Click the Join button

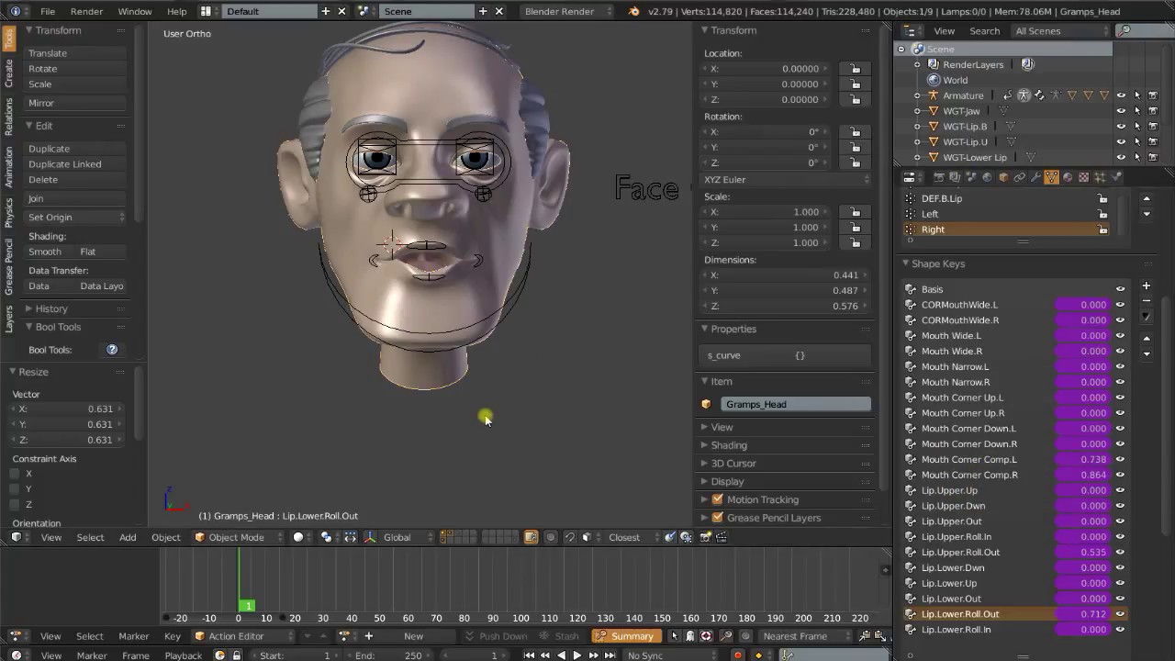75,198
